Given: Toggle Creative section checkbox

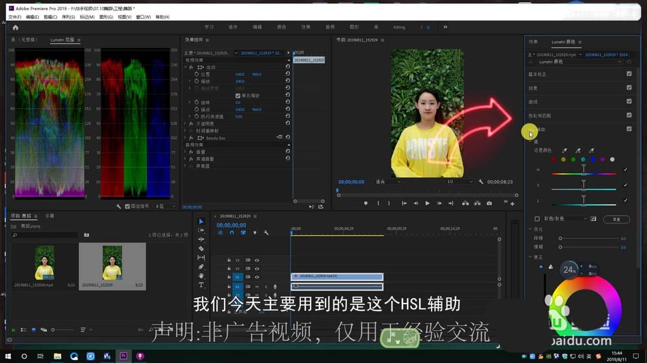Looking at the screenshot, I should click(x=629, y=87).
